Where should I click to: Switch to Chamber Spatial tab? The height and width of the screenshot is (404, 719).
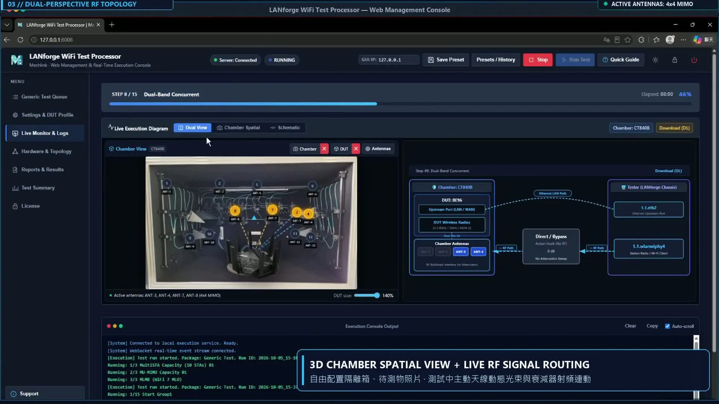point(239,128)
